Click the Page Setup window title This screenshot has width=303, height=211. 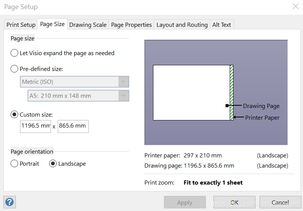pyautogui.click(x=21, y=6)
